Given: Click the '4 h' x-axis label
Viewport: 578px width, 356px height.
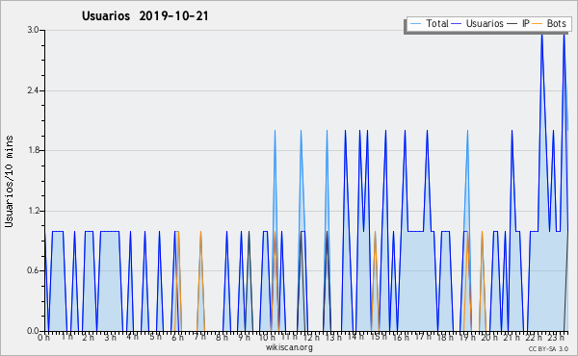Looking at the screenshot, I should tap(132, 337).
